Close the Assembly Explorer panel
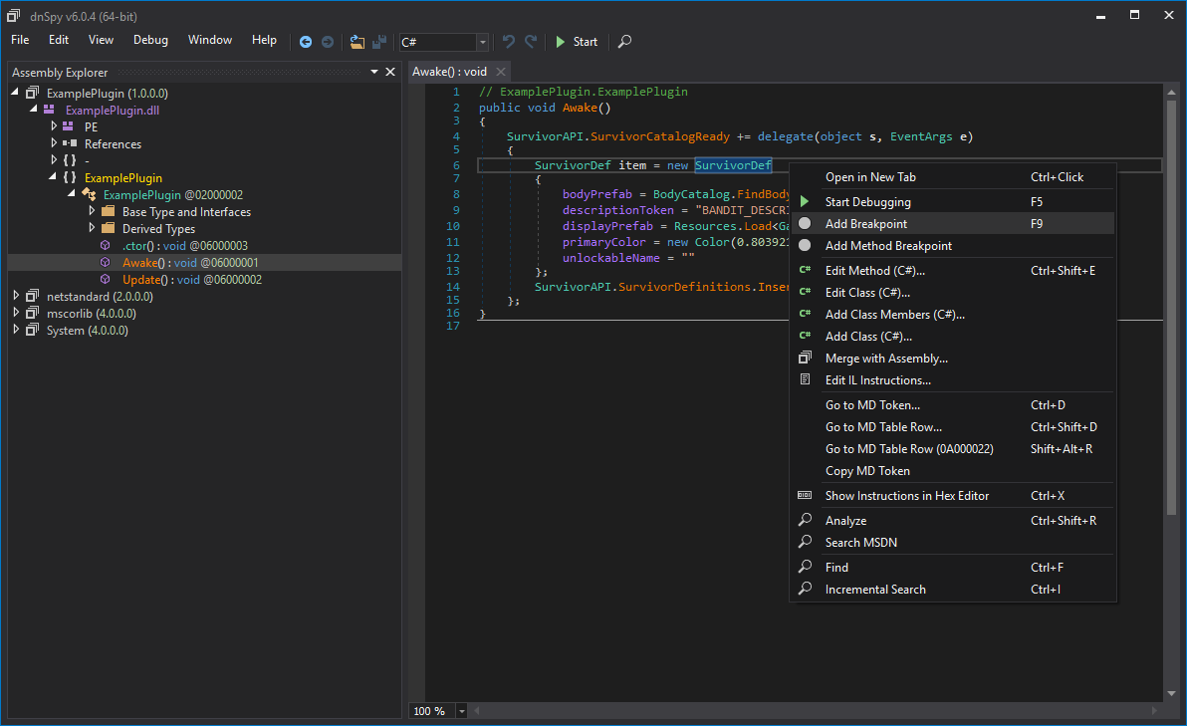Image resolution: width=1187 pixels, height=726 pixels. point(390,72)
